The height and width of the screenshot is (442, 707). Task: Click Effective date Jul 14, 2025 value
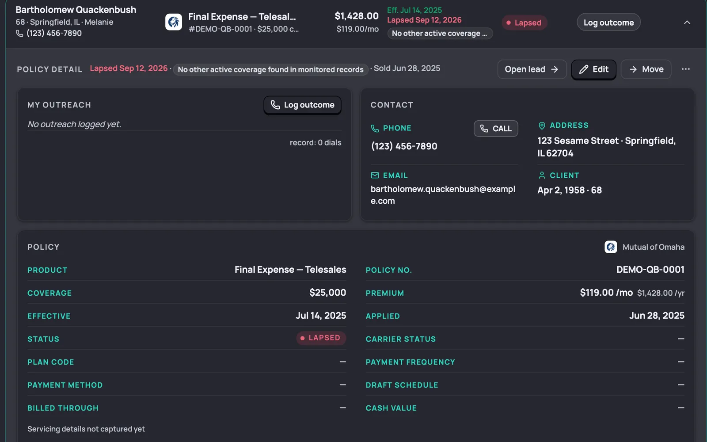pos(321,316)
